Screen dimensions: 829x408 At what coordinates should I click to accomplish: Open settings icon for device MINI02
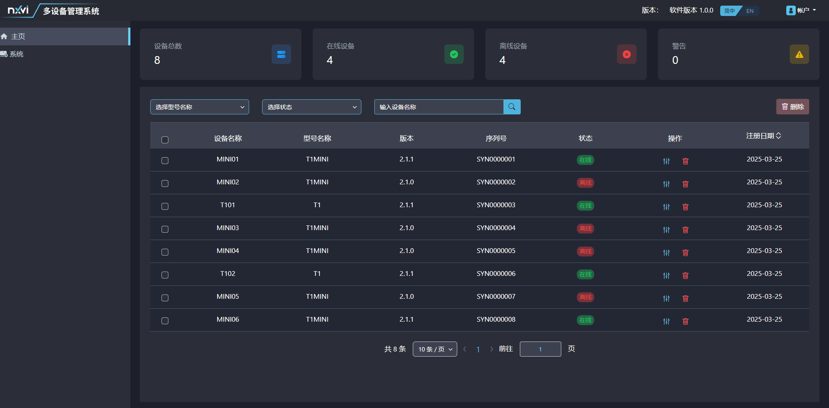coord(666,184)
